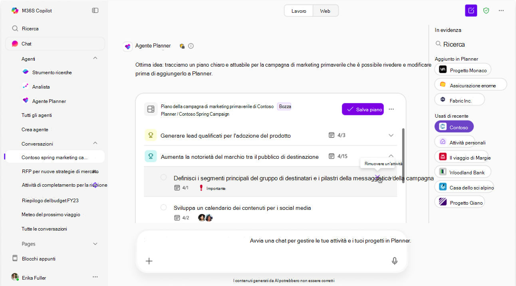Open the new chat compose icon

[471, 11]
